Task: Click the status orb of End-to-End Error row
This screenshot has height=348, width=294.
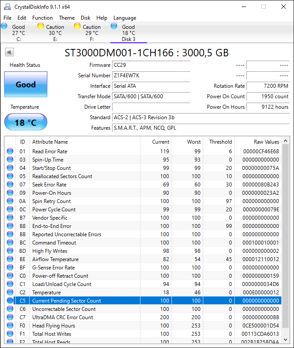Action: (10, 226)
